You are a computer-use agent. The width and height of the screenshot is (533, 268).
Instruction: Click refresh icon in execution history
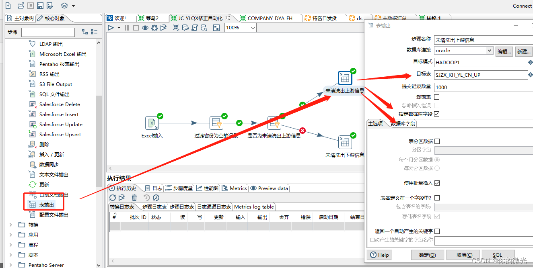coord(113,198)
